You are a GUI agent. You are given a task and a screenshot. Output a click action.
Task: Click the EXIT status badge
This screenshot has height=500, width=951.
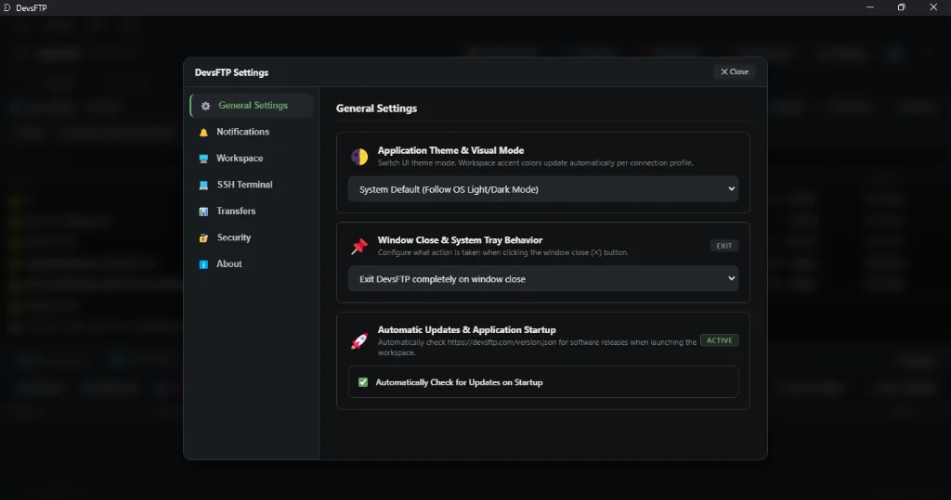(724, 246)
